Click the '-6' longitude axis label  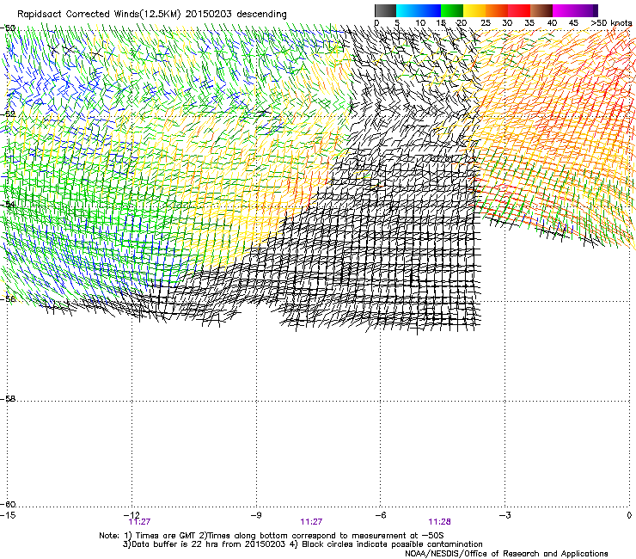click(381, 515)
